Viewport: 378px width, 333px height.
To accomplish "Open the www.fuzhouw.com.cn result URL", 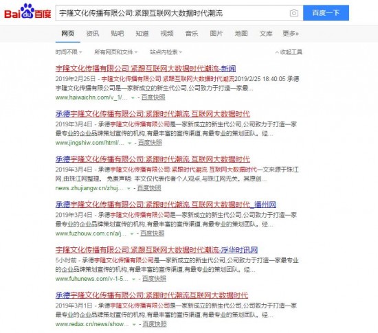I will coord(91,233).
